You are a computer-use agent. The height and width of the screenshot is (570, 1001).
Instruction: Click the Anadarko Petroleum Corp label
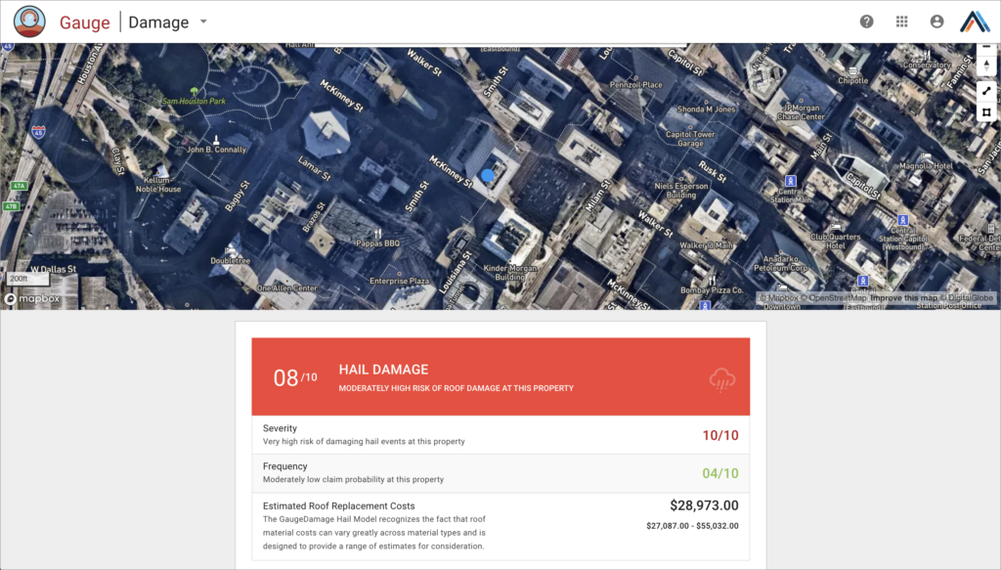pos(781,264)
